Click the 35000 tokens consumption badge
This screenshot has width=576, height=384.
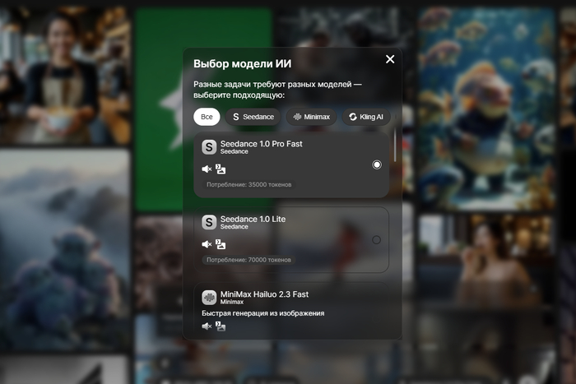249,185
